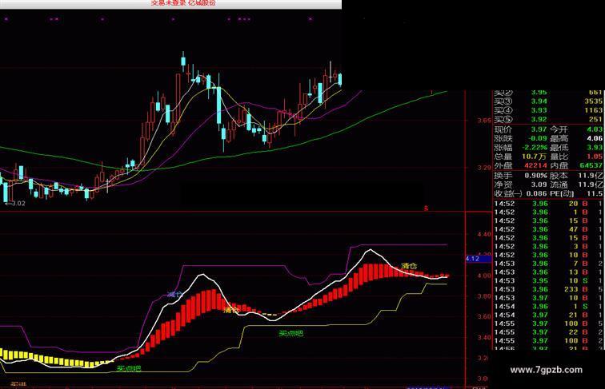Click the 买④ bid volume 1163

tap(593, 110)
